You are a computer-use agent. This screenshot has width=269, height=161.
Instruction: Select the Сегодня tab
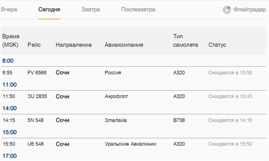tap(49, 10)
